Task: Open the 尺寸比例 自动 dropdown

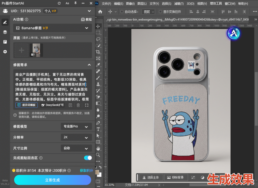Action: pos(76,148)
